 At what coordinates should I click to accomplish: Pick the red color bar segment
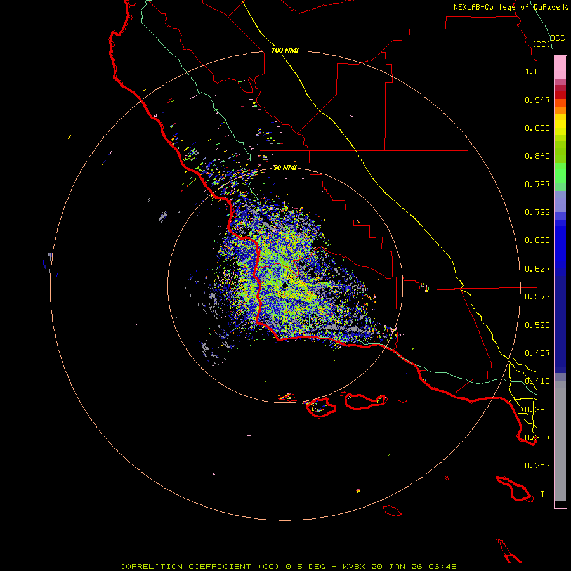tap(560, 95)
